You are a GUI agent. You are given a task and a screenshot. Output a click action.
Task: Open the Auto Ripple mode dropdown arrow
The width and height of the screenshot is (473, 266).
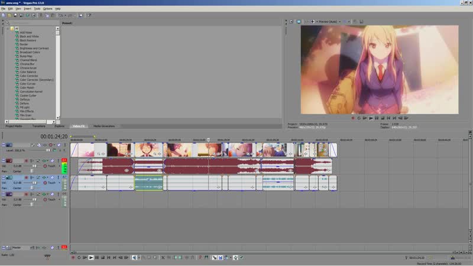(231, 258)
